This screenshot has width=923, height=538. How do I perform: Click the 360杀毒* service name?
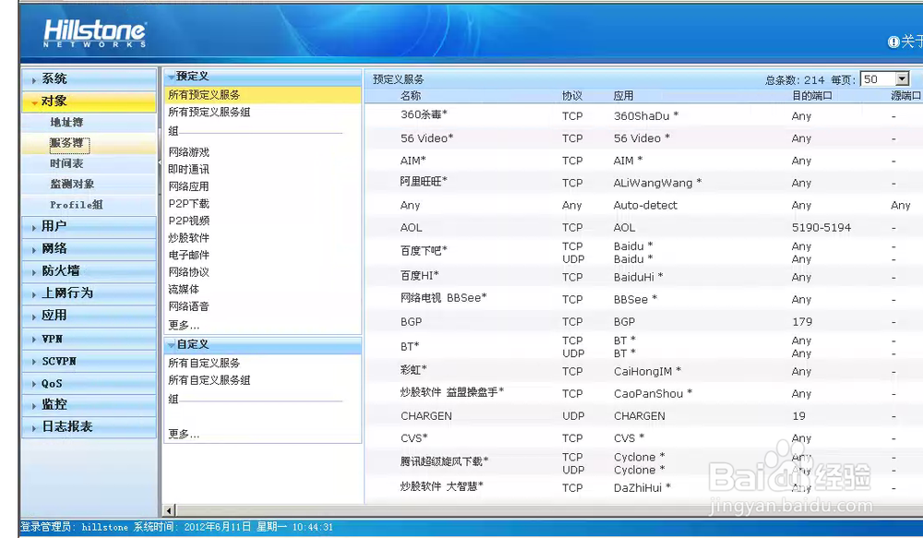pyautogui.click(x=424, y=114)
